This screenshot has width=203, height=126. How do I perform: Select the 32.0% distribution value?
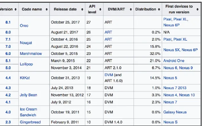click(x=155, y=54)
